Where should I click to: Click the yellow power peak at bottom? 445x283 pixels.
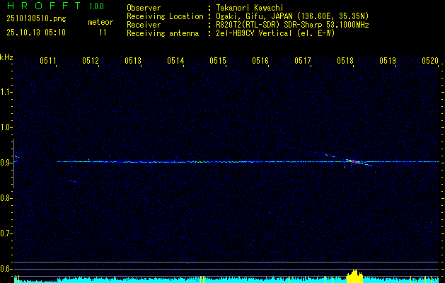point(354,276)
